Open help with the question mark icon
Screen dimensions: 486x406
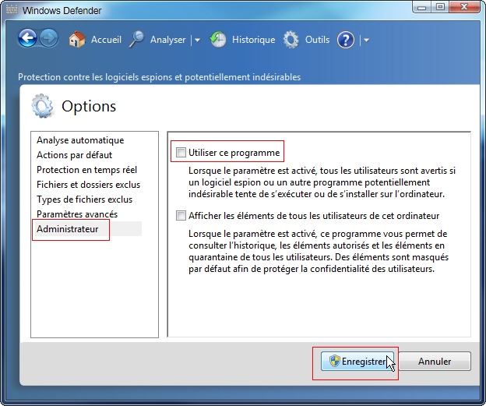[346, 40]
